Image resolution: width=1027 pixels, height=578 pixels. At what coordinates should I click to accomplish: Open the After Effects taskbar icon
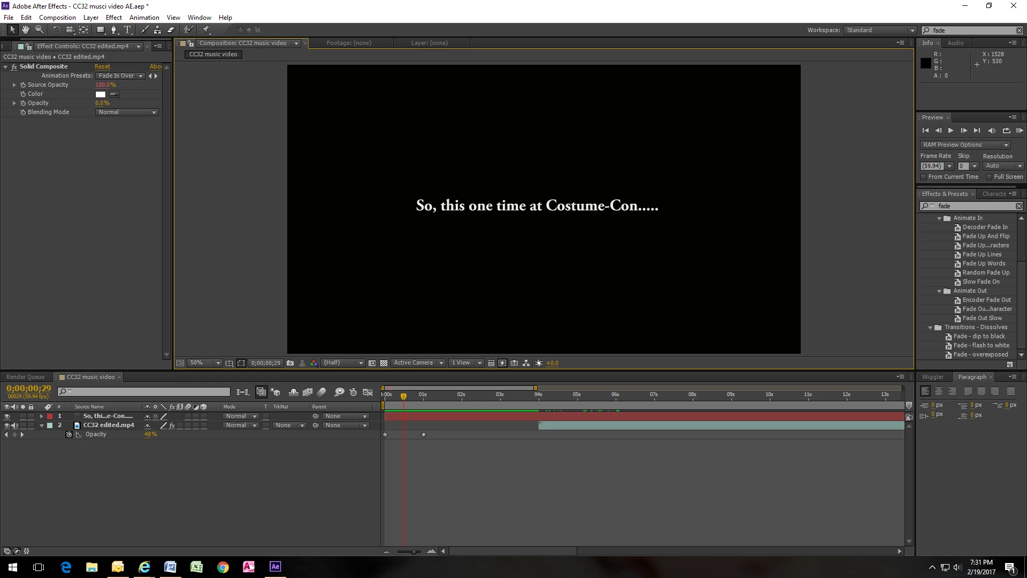[275, 567]
